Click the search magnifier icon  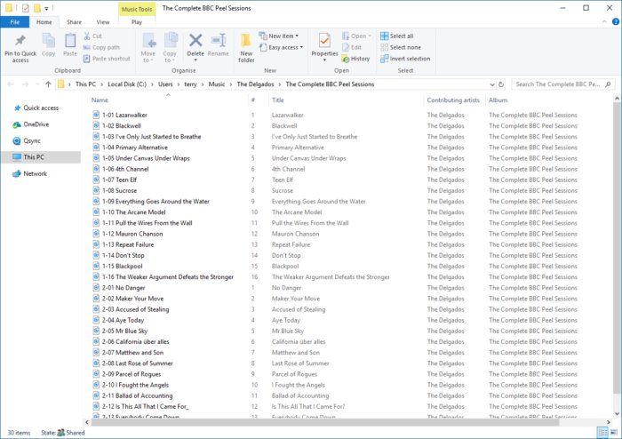[x=608, y=84]
